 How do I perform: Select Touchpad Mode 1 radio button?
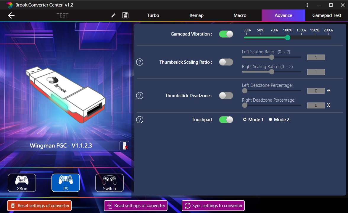(x=244, y=119)
